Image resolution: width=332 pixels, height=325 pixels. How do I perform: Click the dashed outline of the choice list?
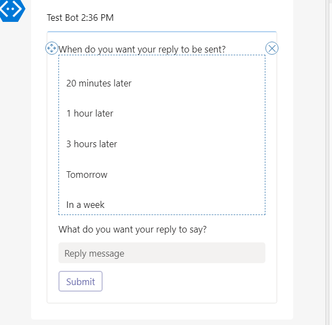coord(265,137)
